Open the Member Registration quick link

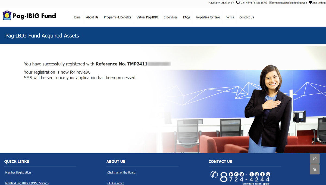[x=18, y=173]
